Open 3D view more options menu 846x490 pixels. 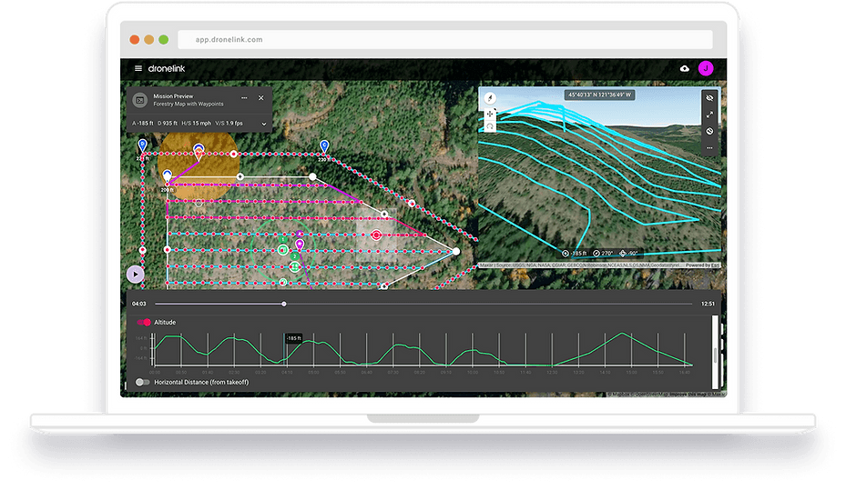click(x=709, y=147)
